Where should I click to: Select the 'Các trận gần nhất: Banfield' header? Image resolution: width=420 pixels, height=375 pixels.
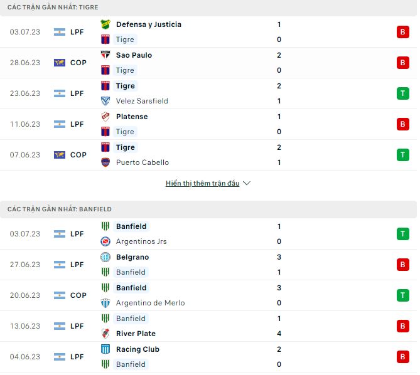point(60,209)
